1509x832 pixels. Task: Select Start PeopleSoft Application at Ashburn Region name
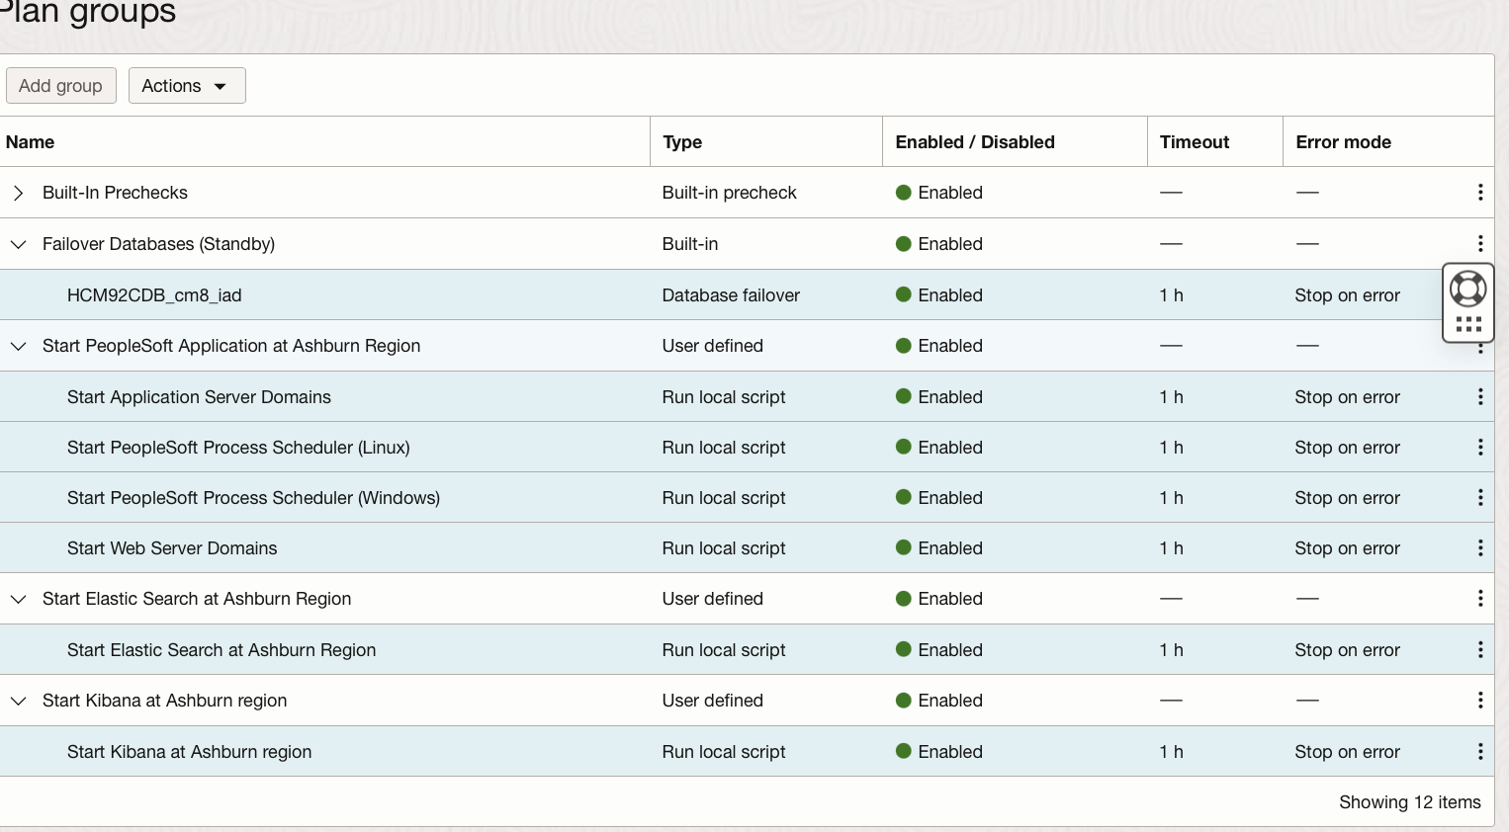point(231,346)
